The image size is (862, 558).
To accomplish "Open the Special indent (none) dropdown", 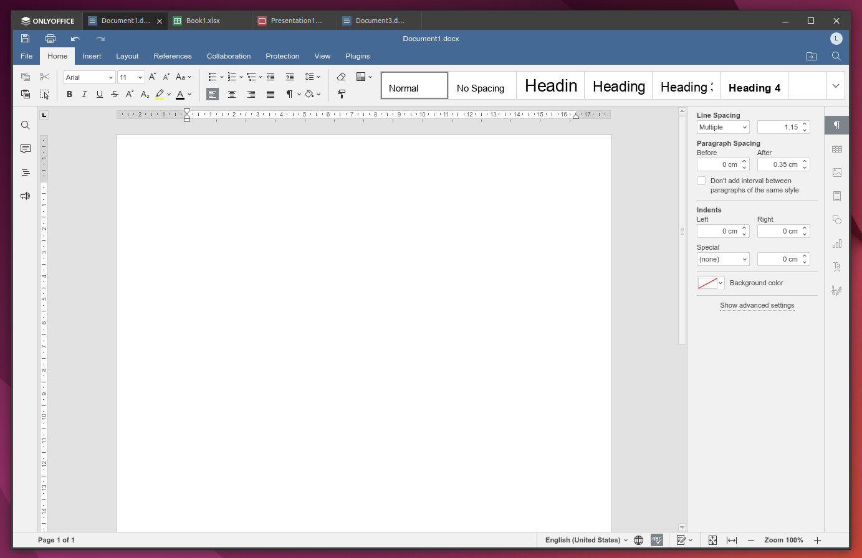I will (x=723, y=259).
